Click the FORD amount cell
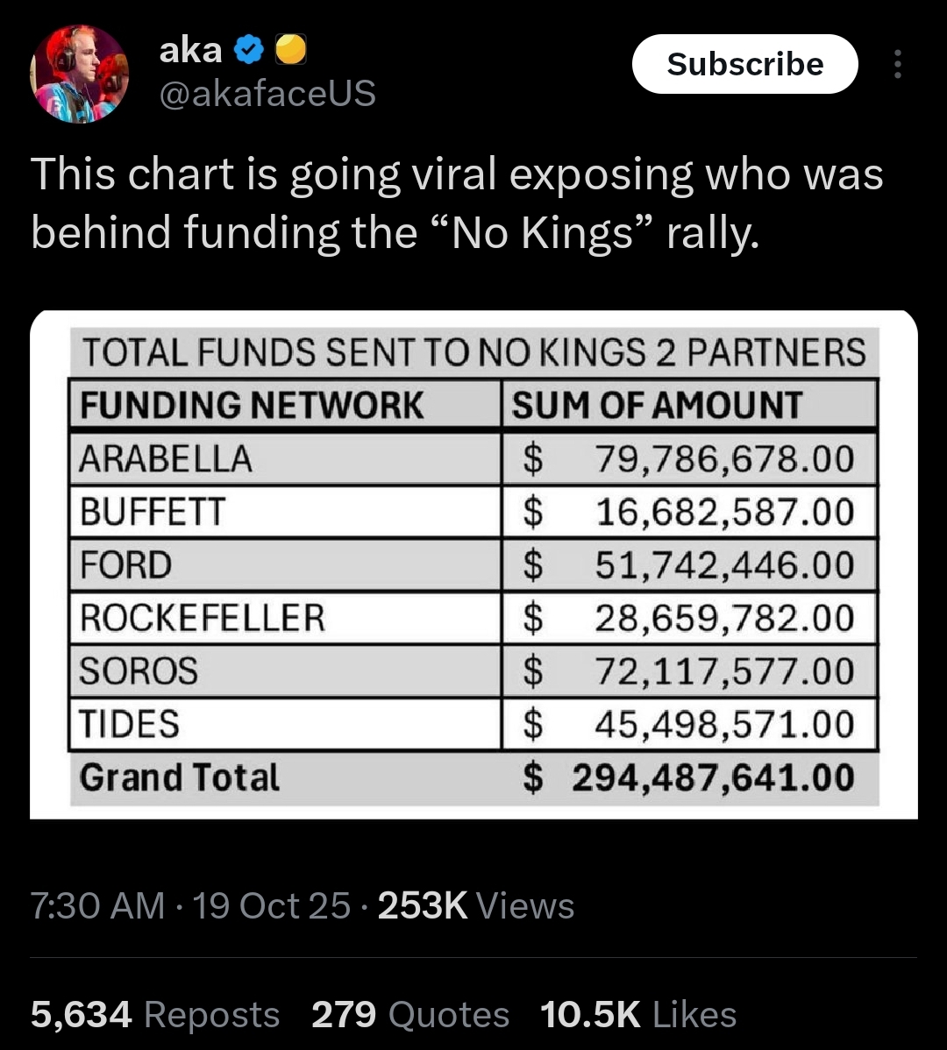The width and height of the screenshot is (947, 1050). (690, 564)
